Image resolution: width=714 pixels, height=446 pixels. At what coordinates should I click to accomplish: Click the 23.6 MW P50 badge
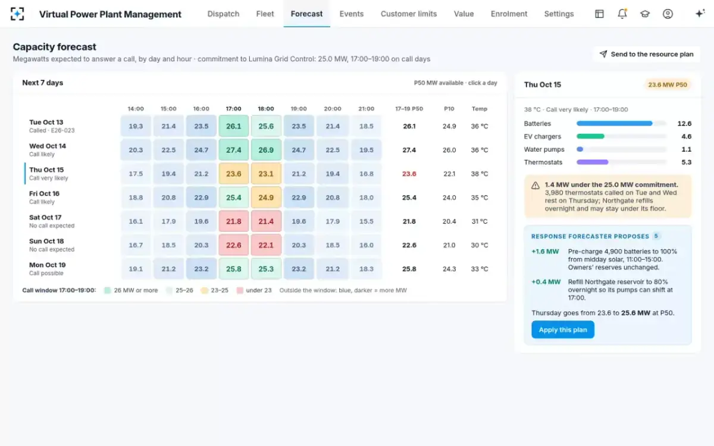click(x=668, y=84)
